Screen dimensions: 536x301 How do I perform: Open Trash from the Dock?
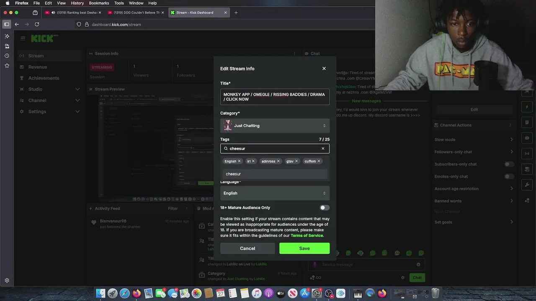click(x=435, y=293)
